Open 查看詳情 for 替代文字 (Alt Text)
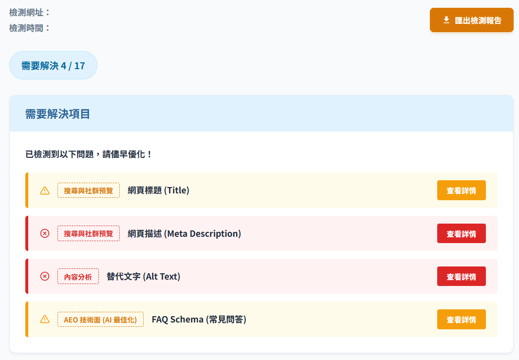Image resolution: width=519 pixels, height=360 pixels. (x=461, y=277)
